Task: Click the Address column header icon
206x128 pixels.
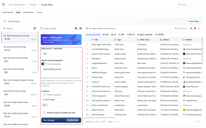Action: pos(161,40)
